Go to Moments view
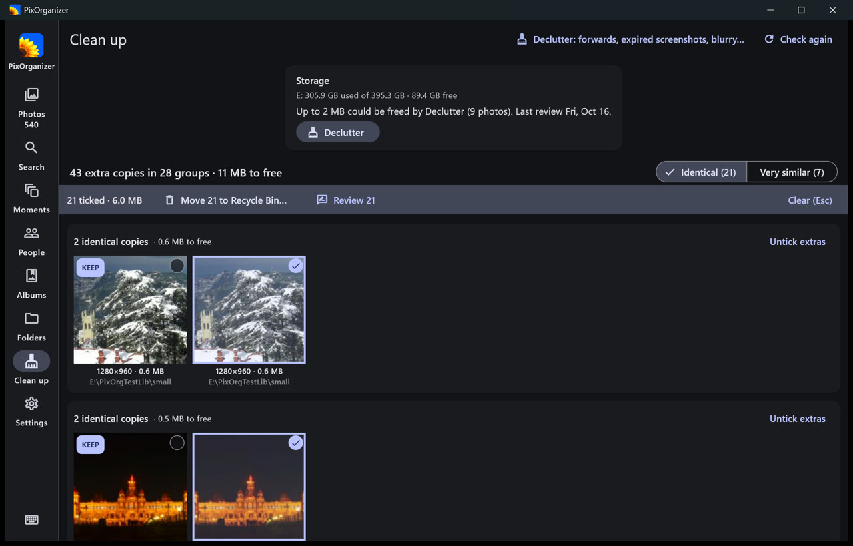 [x=31, y=199]
